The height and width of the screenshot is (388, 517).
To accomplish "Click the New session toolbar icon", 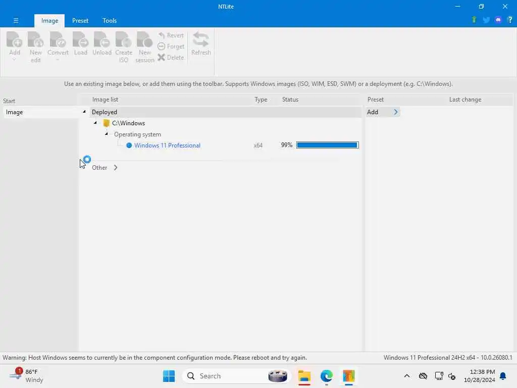I will tap(144, 39).
